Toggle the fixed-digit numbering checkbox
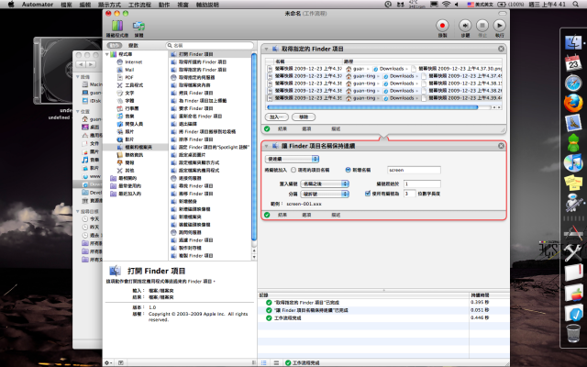This screenshot has width=587, height=367. click(368, 194)
